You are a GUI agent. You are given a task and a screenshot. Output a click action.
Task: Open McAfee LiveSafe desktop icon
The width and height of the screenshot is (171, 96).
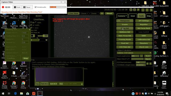(x=5, y=85)
